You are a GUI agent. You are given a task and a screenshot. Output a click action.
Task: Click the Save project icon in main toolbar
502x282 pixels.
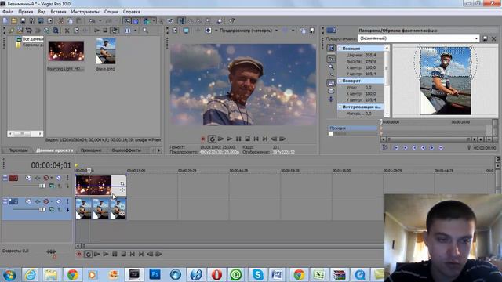23,20
